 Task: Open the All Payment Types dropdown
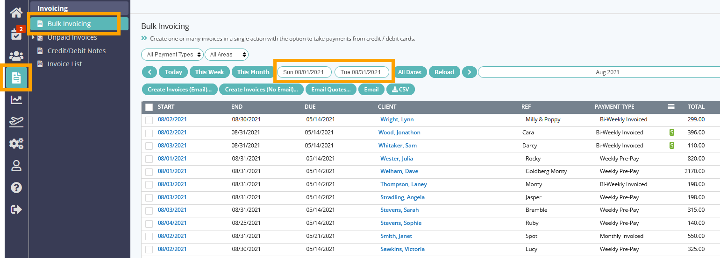(x=172, y=55)
